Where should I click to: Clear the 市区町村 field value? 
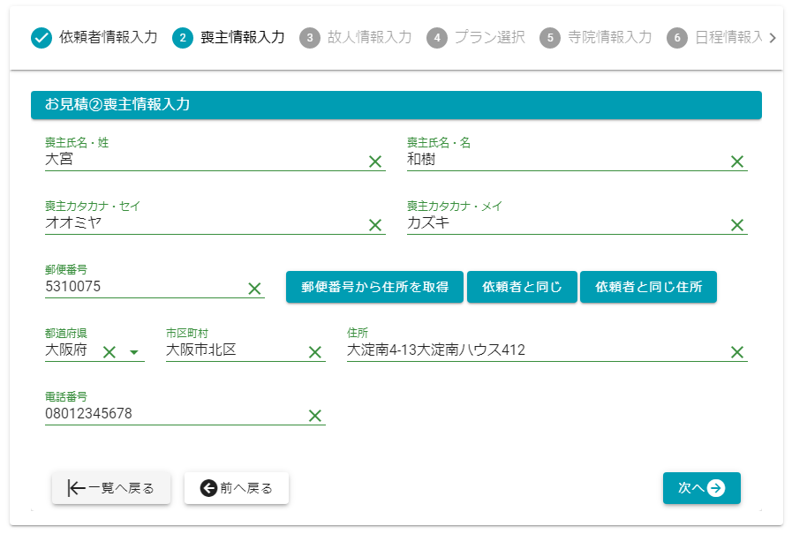[x=314, y=352]
